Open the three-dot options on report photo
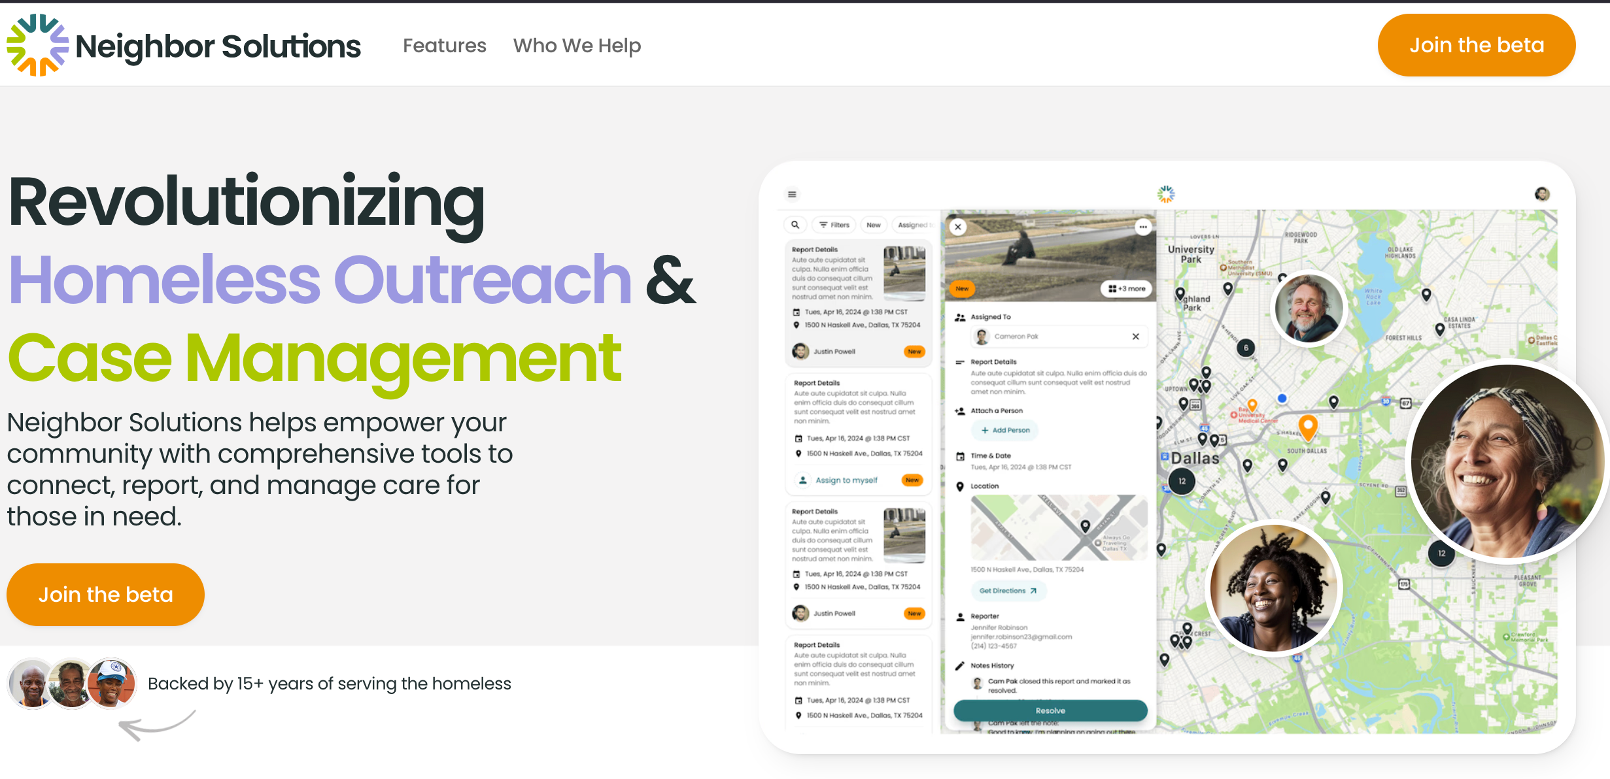1610x779 pixels. 1142,227
